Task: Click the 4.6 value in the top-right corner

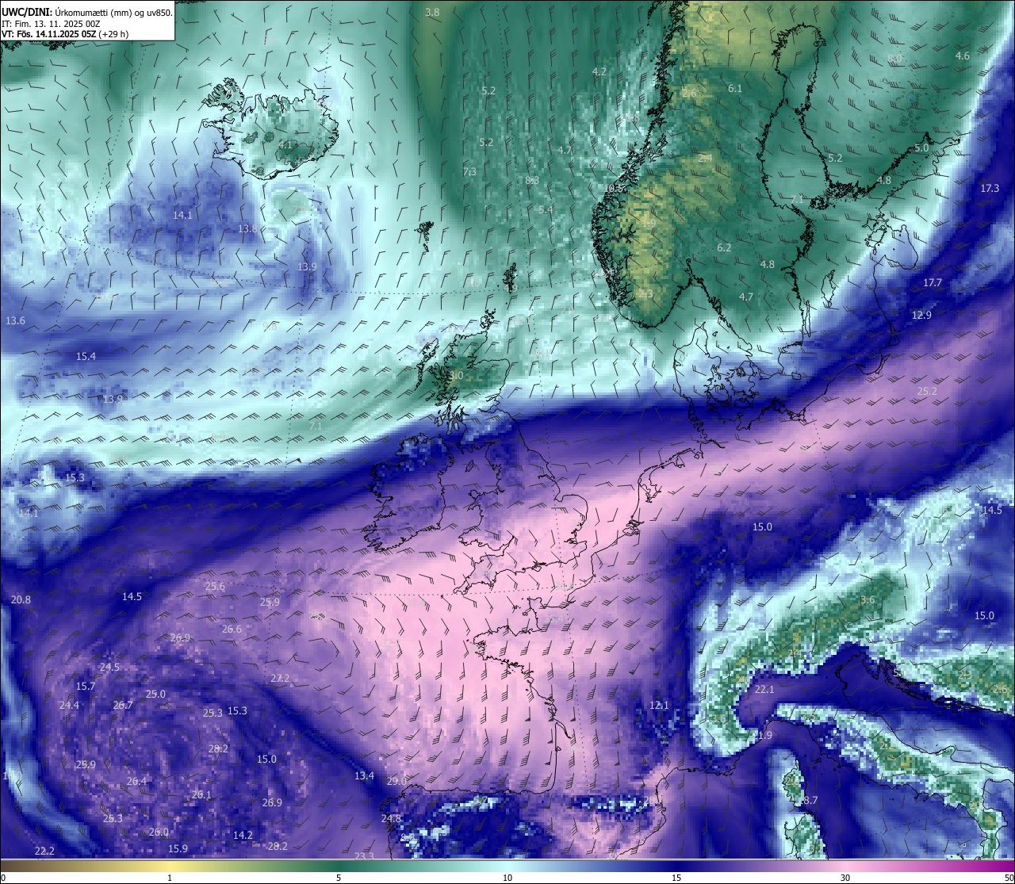Action: pyautogui.click(x=963, y=56)
